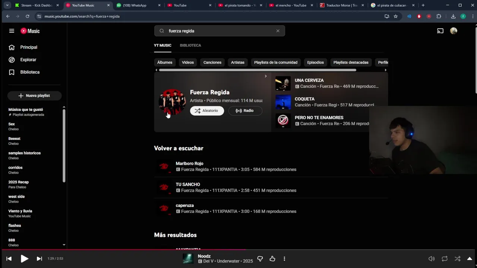Screen dimensions: 477x268
Task: Filter results by Artistas
Action: click(238, 63)
